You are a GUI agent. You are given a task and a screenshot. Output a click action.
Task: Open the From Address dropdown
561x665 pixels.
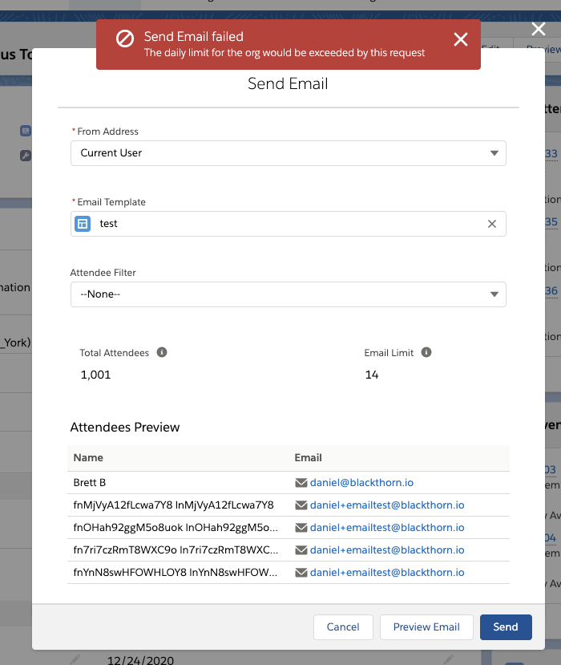click(289, 153)
